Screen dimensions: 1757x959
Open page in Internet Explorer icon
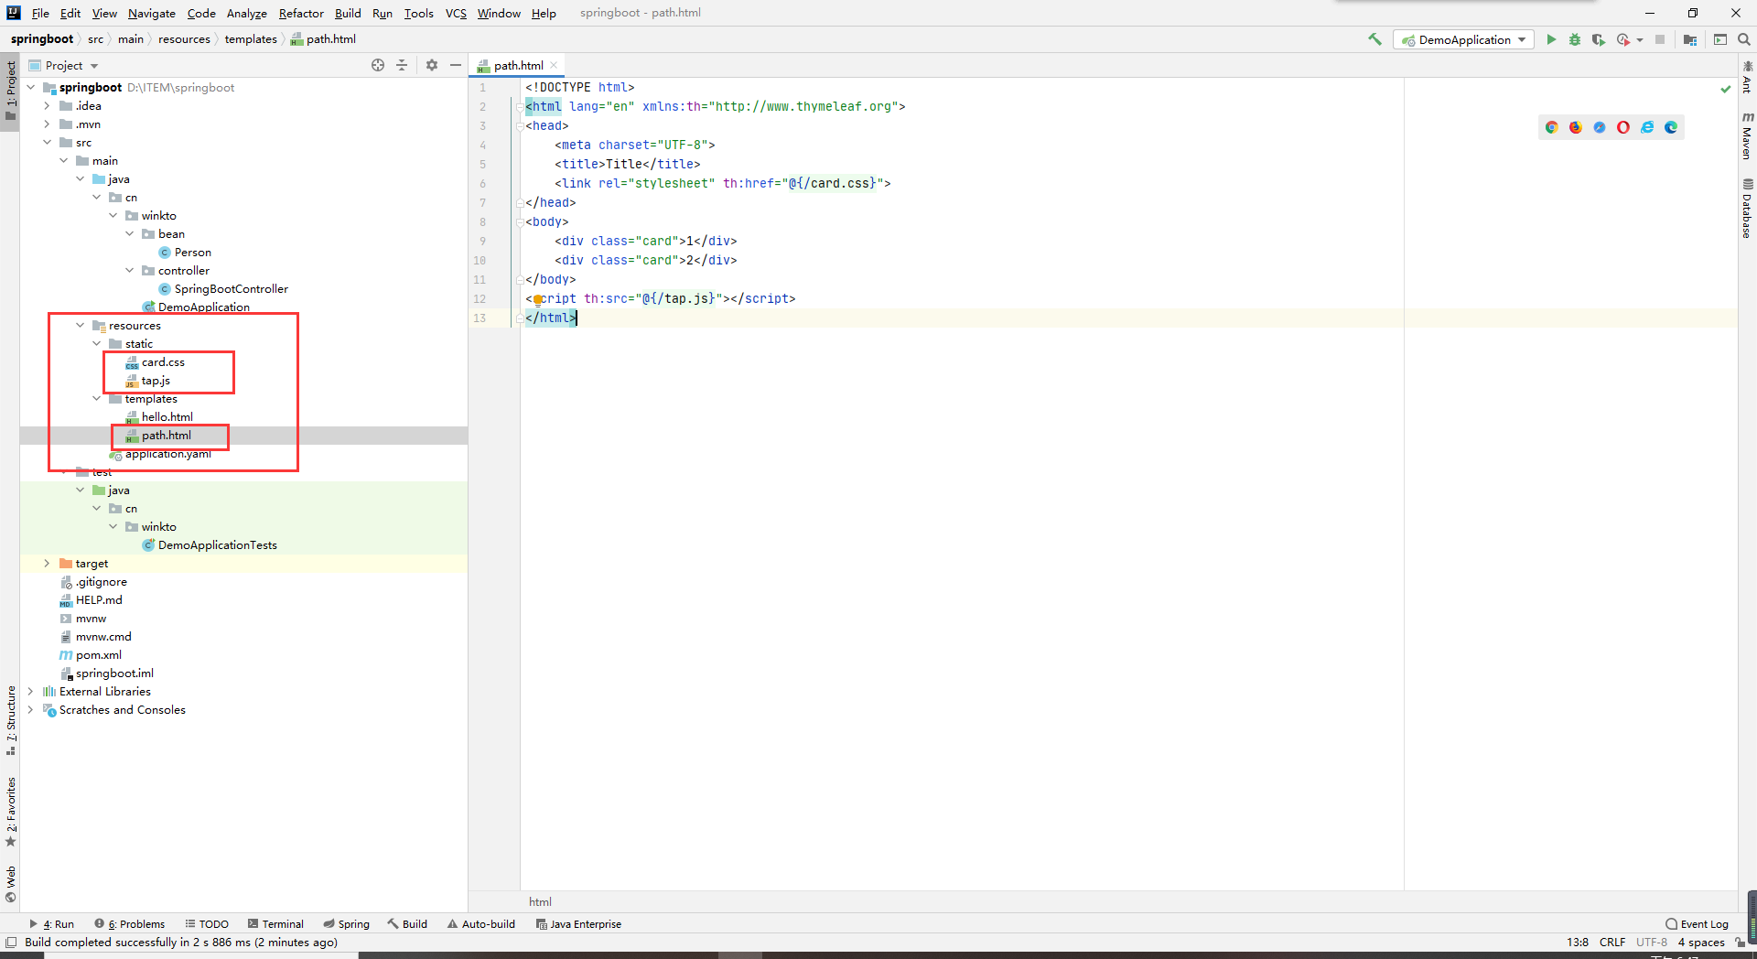point(1647,127)
